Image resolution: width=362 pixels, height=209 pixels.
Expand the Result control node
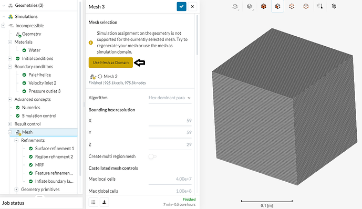coord(9,124)
